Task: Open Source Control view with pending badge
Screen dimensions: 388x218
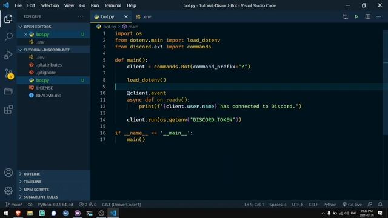Action: tap(9, 74)
